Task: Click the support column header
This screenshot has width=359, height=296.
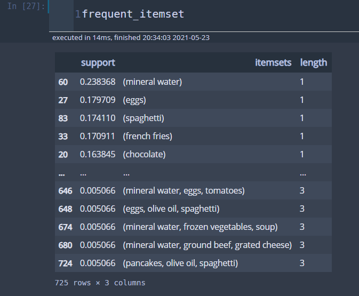Action: pos(98,62)
